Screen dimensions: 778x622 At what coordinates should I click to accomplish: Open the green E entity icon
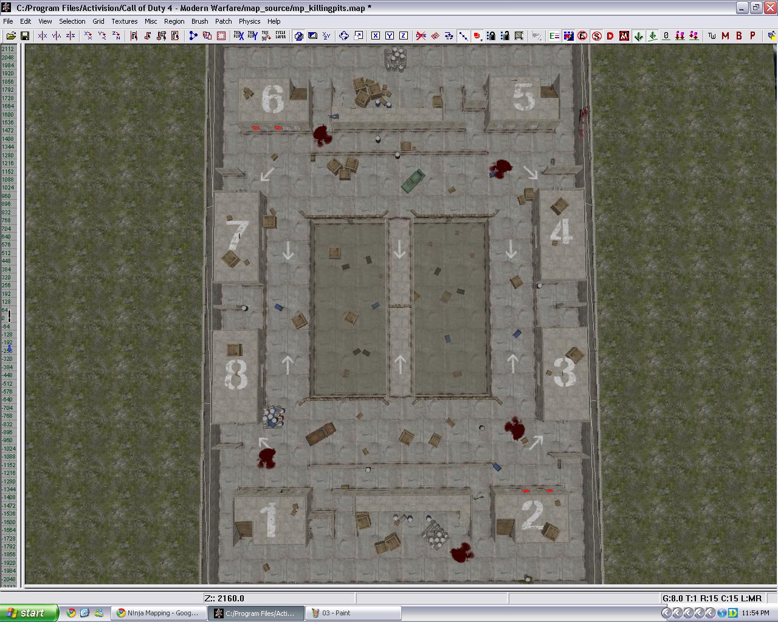click(554, 36)
